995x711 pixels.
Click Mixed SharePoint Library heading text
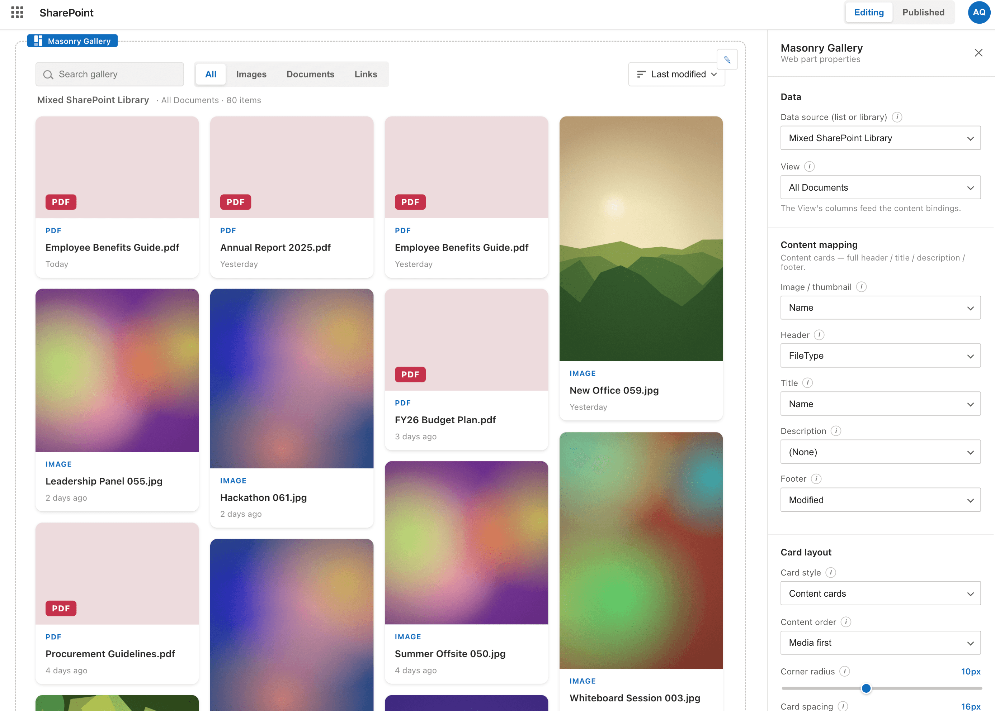pos(93,100)
